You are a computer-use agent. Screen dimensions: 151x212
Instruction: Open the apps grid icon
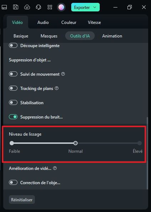click(50, 7)
